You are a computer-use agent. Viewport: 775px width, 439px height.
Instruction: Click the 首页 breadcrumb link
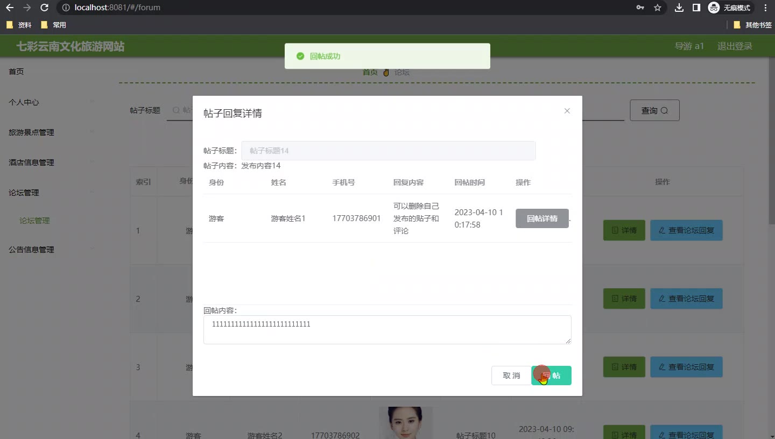point(370,72)
